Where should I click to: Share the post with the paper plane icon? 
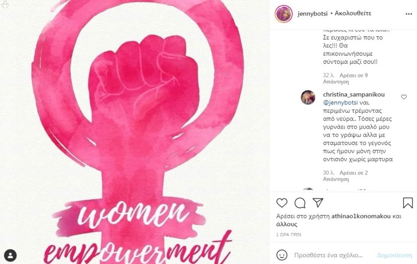click(318, 203)
